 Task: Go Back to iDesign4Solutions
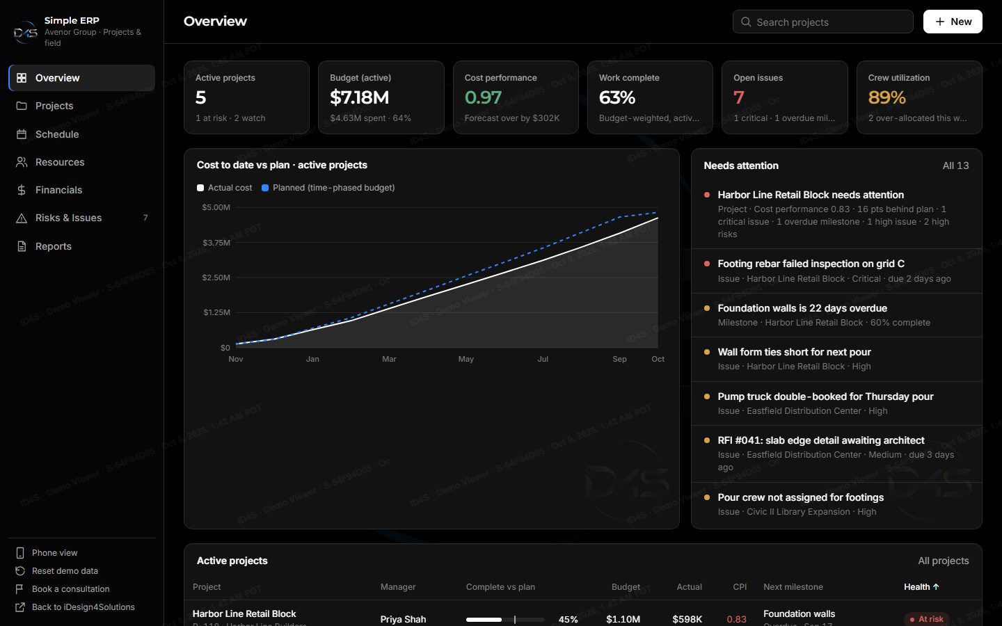pyautogui.click(x=81, y=607)
